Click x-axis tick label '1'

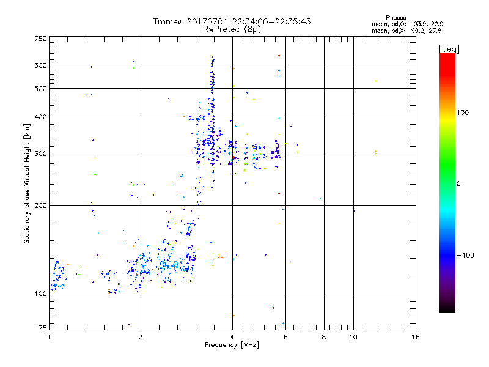pyautogui.click(x=49, y=337)
